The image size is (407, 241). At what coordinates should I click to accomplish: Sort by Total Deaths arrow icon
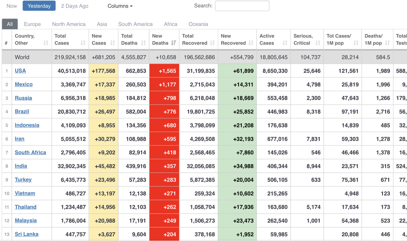143,43
